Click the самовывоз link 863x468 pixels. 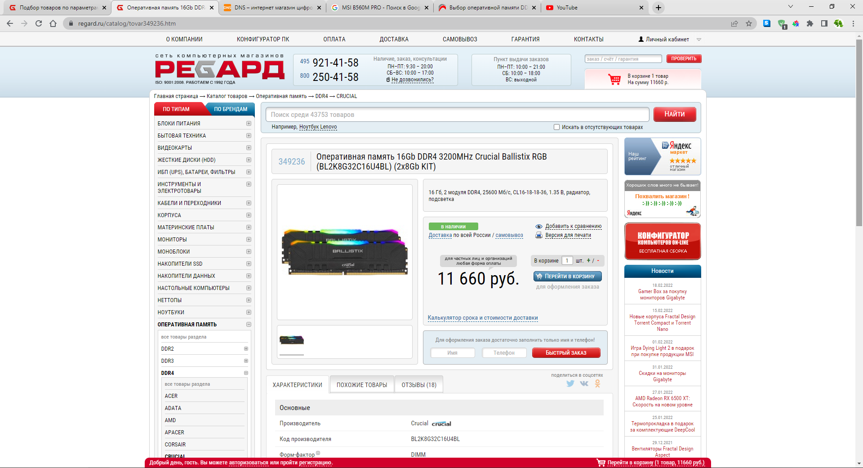tap(509, 235)
